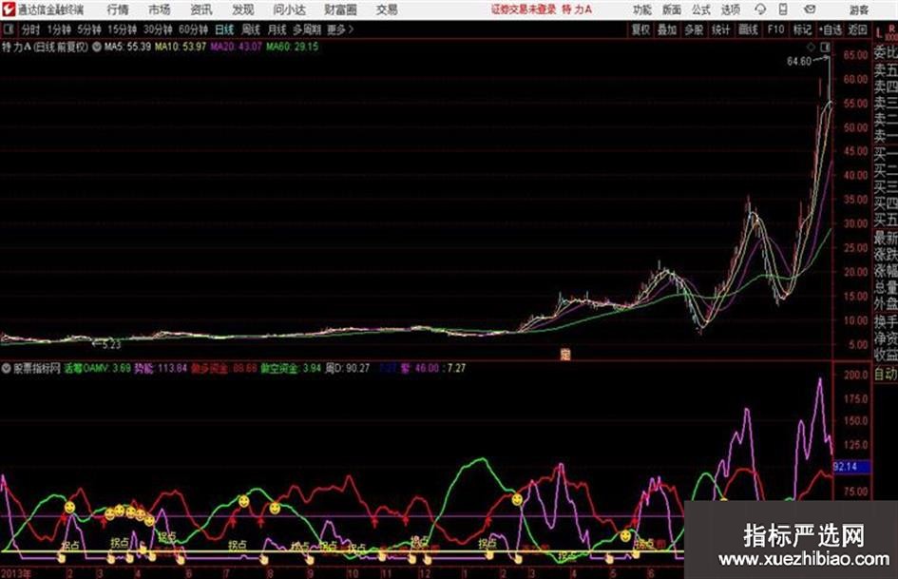Image resolution: width=898 pixels, height=579 pixels.
Task: Click the 标记 mark button
Action: (802, 29)
